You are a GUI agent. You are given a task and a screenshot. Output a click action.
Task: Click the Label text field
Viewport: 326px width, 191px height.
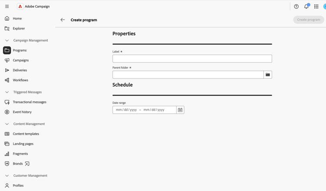[x=192, y=59]
